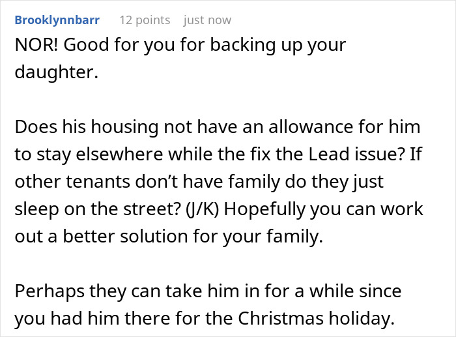
Task: Click the 12 points score label
Action: (x=145, y=20)
